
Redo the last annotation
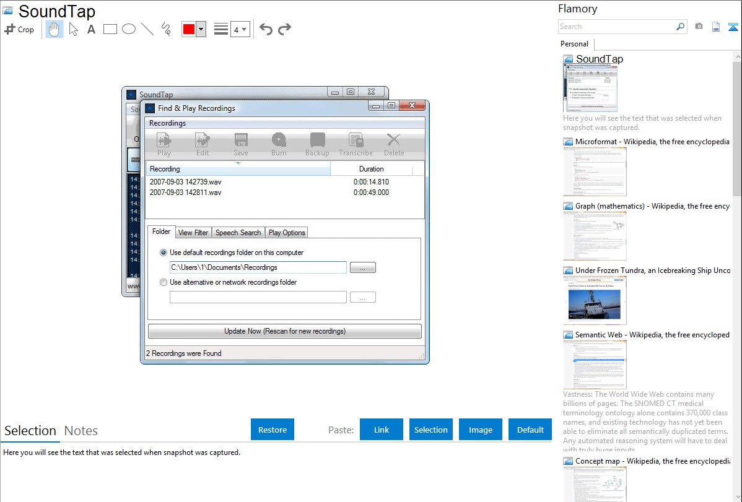click(284, 29)
